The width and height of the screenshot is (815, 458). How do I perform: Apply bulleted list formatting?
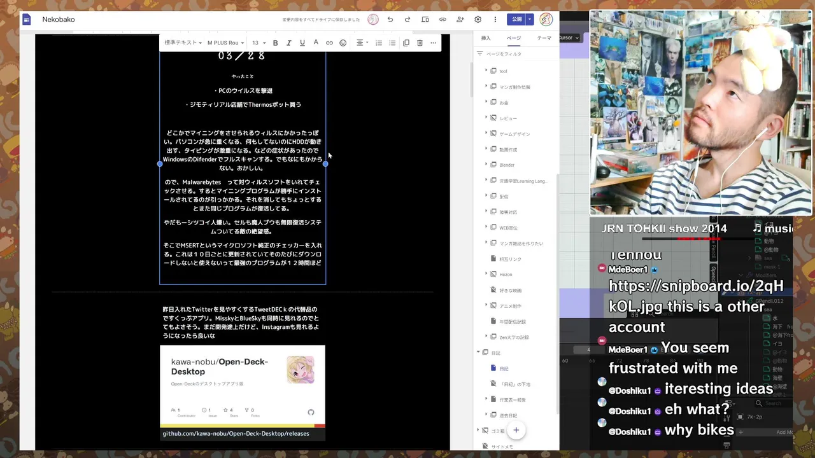coord(392,43)
